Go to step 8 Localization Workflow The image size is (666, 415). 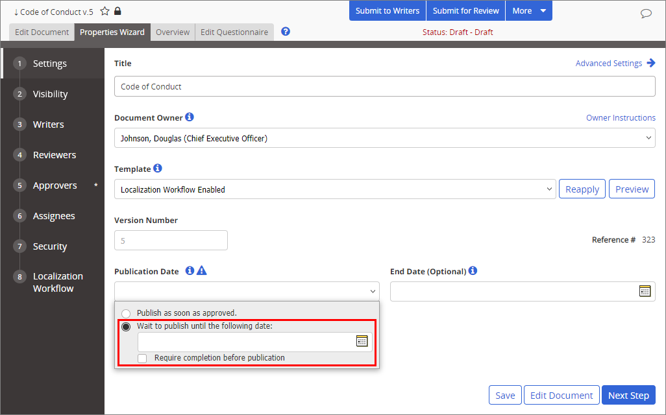[52, 282]
